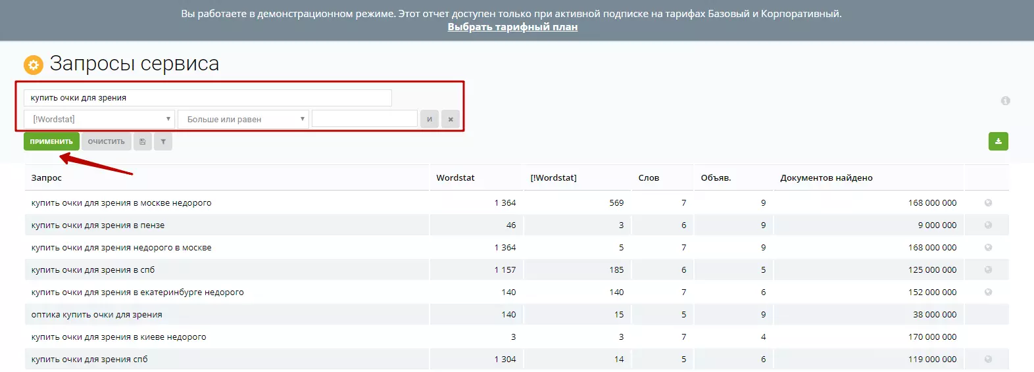1034x372 pixels.
Task: Select query 'купить очки для зрения спб'
Action: tap(89, 360)
